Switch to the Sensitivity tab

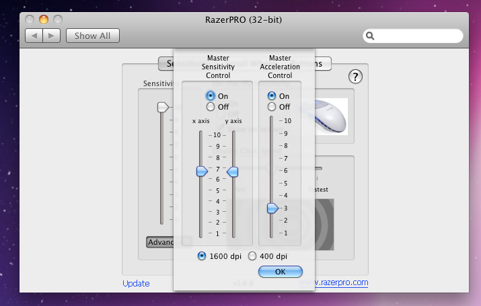(166, 64)
